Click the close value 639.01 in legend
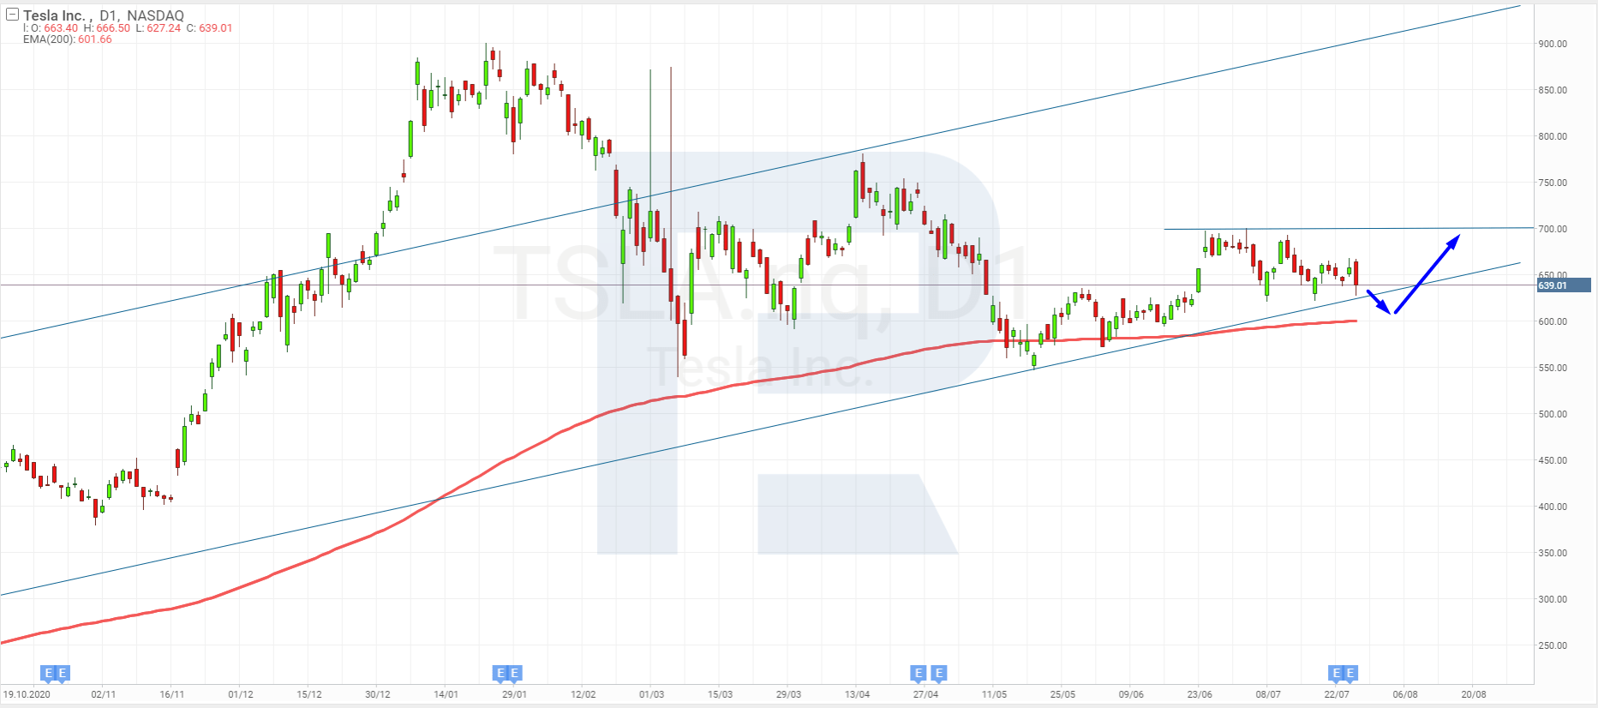This screenshot has width=1598, height=708. 216,28
